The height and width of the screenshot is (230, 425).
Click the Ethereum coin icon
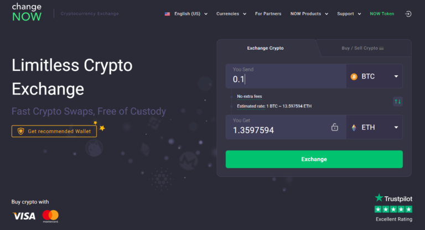(354, 127)
